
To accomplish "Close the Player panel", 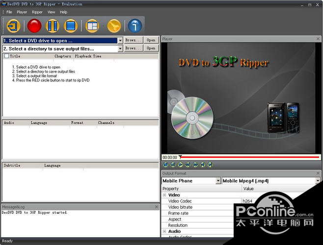I will point(318,39).
